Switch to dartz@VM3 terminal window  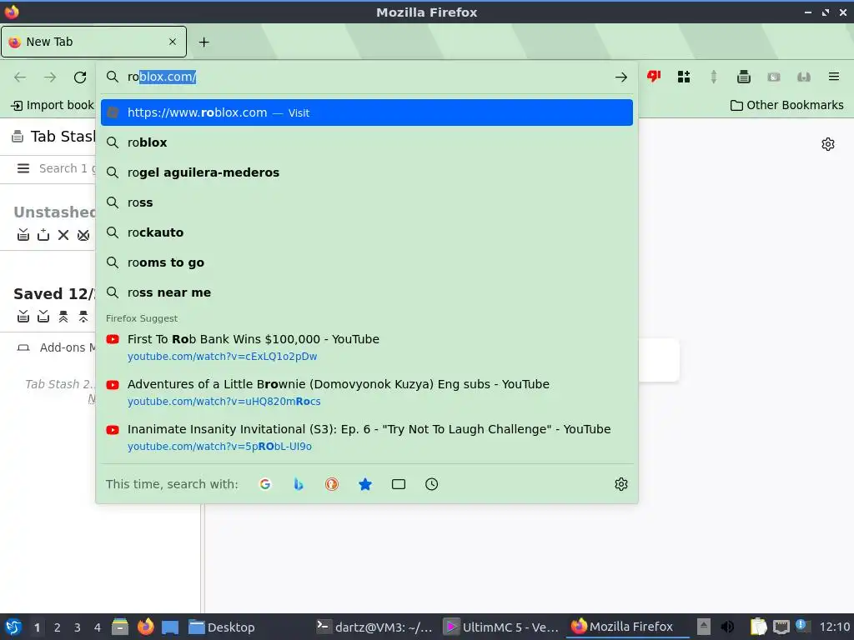[x=374, y=627]
